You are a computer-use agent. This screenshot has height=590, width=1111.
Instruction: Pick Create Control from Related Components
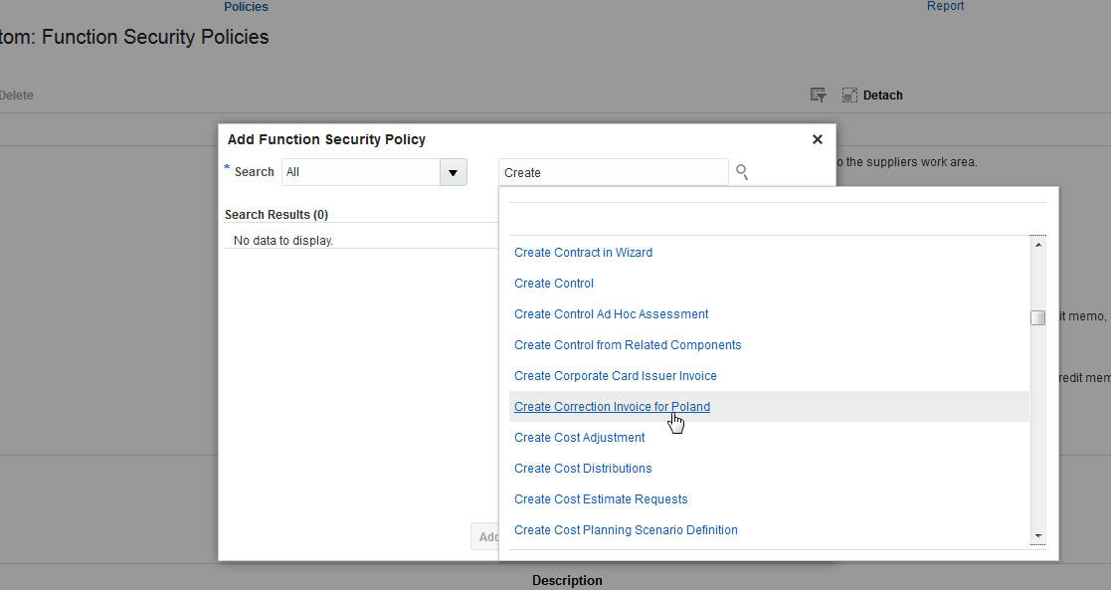628,345
